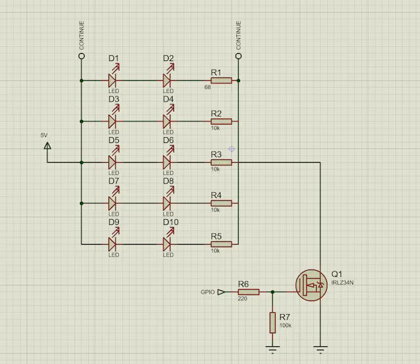Click the left CONTINUE terminal circle

point(81,56)
